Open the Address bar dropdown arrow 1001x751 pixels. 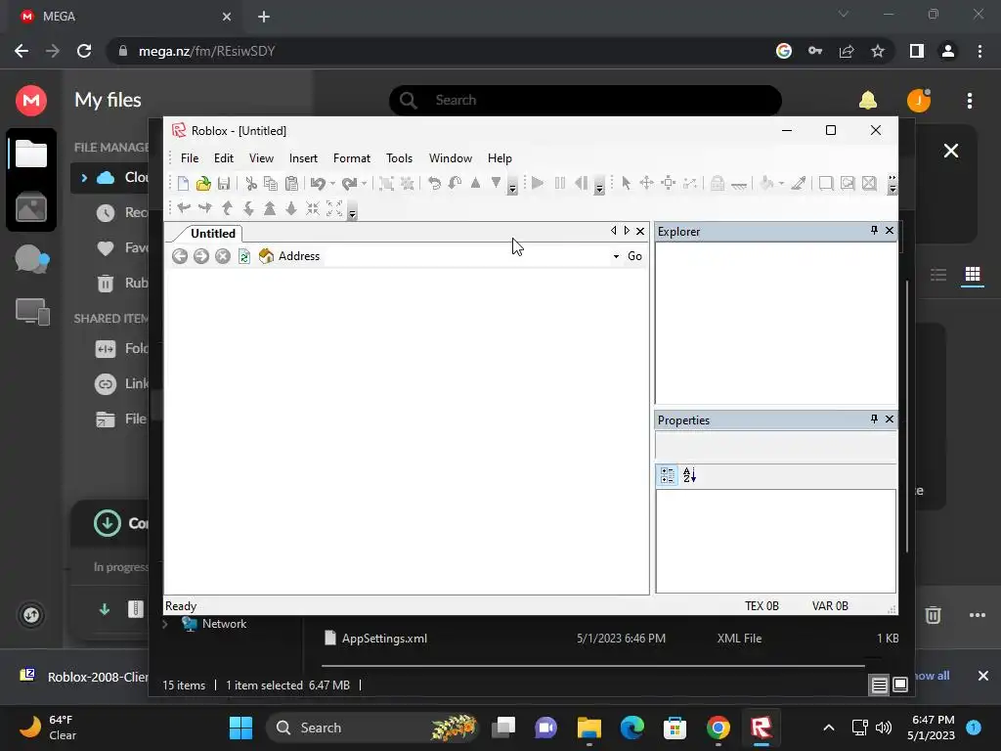click(x=616, y=257)
